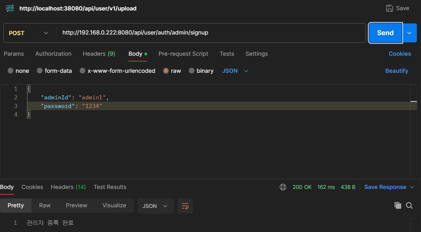Open the Send options arrow dropdown

pyautogui.click(x=410, y=33)
